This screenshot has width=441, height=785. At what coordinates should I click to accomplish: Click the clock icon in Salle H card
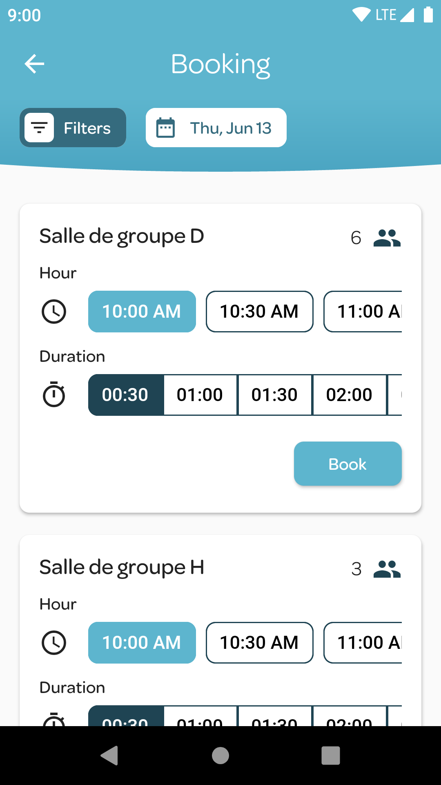click(x=54, y=643)
